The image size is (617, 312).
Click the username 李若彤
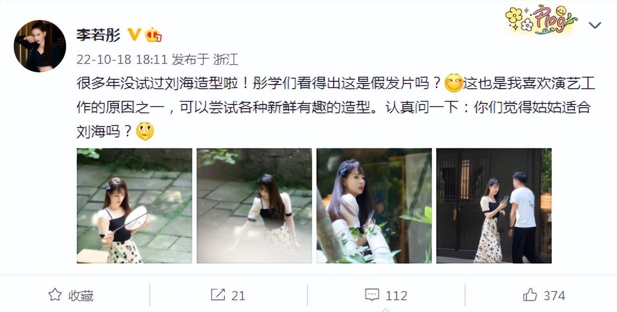coord(98,35)
